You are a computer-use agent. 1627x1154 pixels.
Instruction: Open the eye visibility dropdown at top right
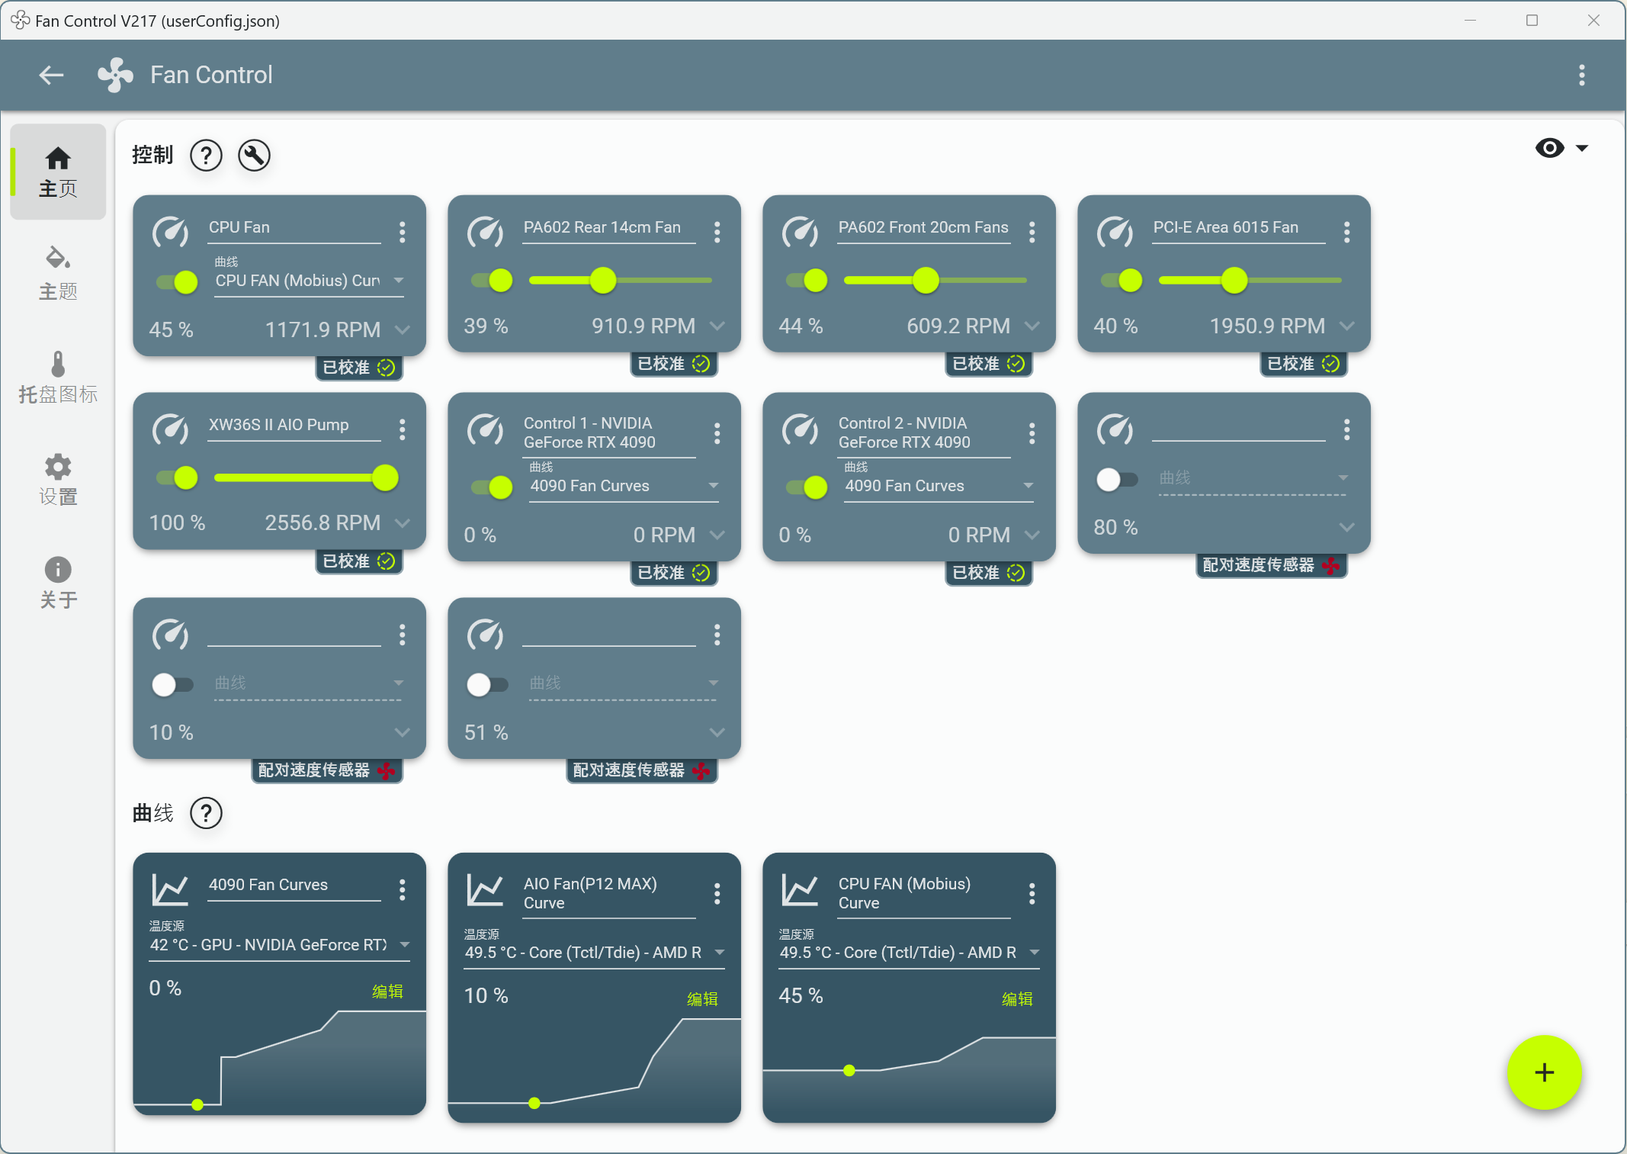[1561, 148]
